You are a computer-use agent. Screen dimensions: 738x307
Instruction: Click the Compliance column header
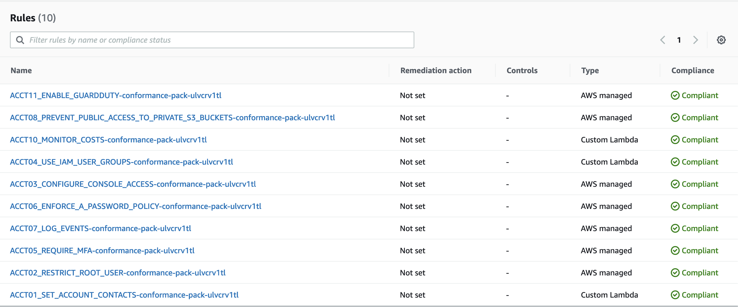tap(693, 71)
